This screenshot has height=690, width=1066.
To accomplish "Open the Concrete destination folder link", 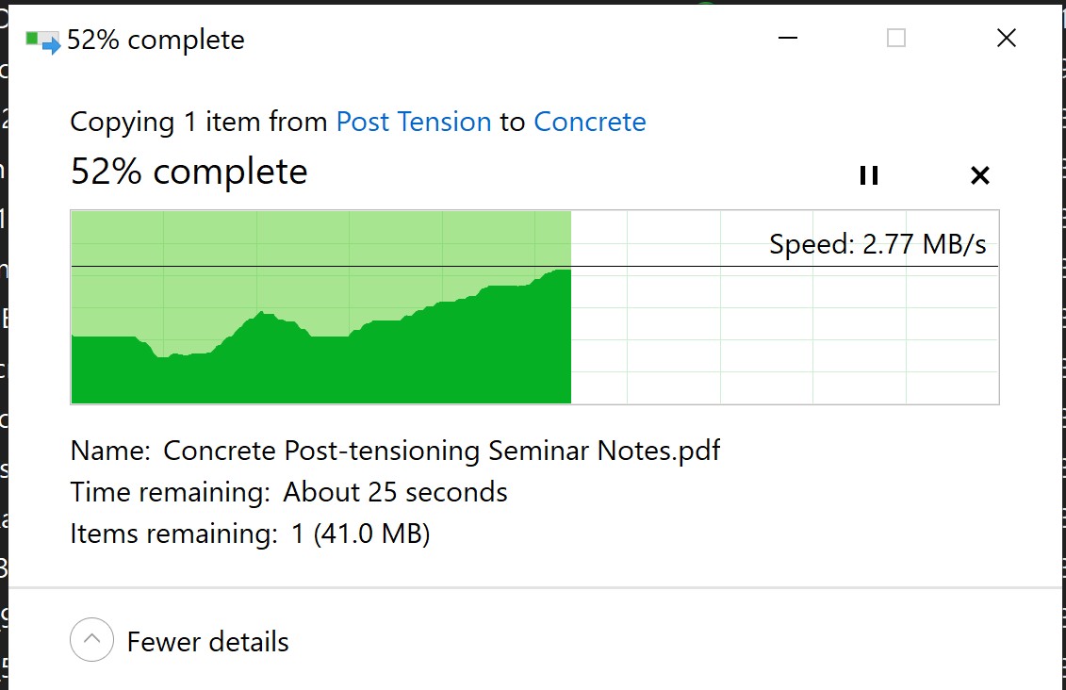I will pyautogui.click(x=589, y=123).
